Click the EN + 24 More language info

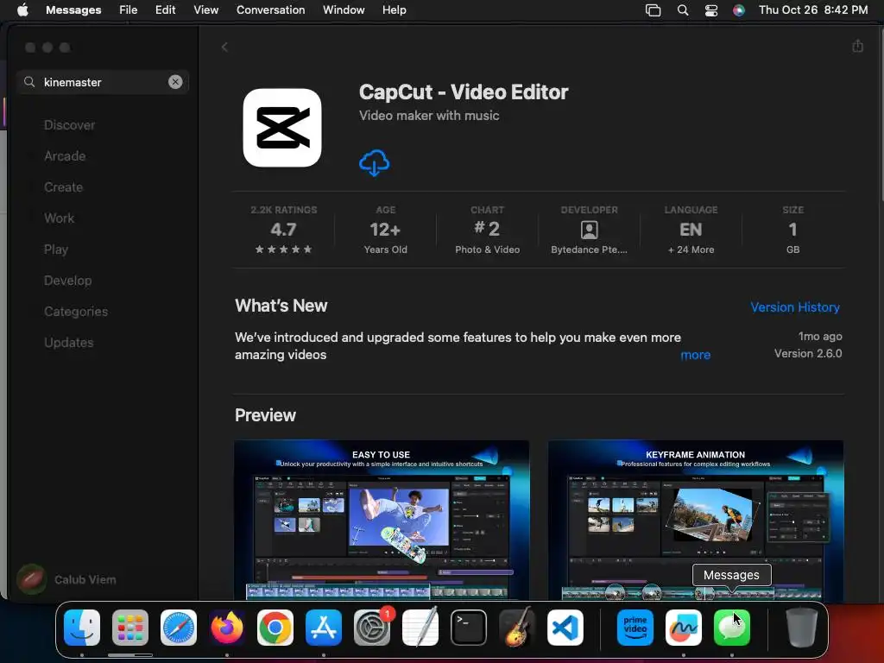coord(691,231)
